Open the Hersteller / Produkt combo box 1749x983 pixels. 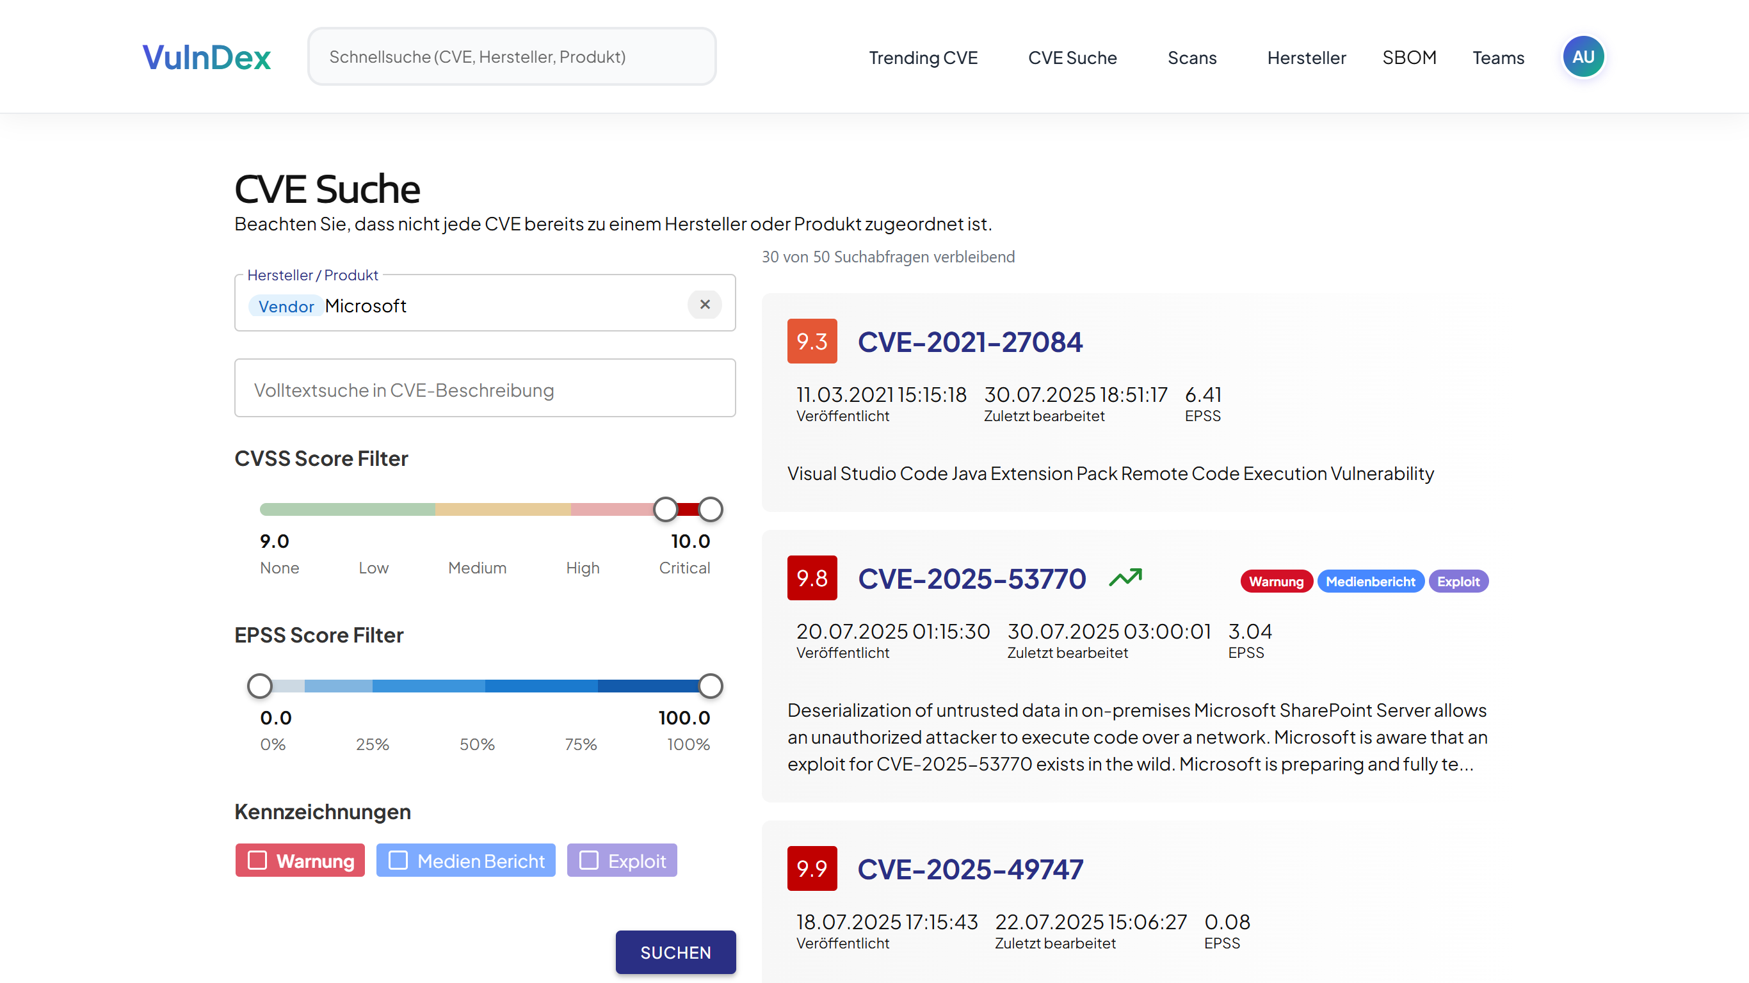503,305
